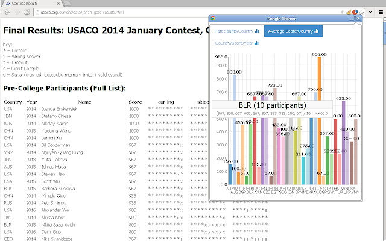Click the name Barbara Kuskova
This screenshot has height=241, width=386.
click(58, 189)
